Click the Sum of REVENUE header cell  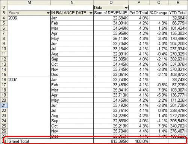click(x=111, y=13)
